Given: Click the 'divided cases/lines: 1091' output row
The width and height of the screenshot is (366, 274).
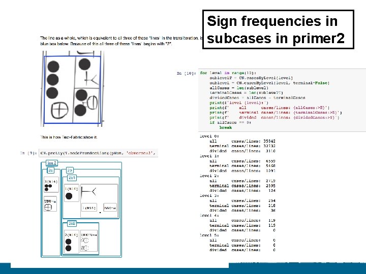Looking at the screenshot, I should pyautogui.click(x=242, y=171).
